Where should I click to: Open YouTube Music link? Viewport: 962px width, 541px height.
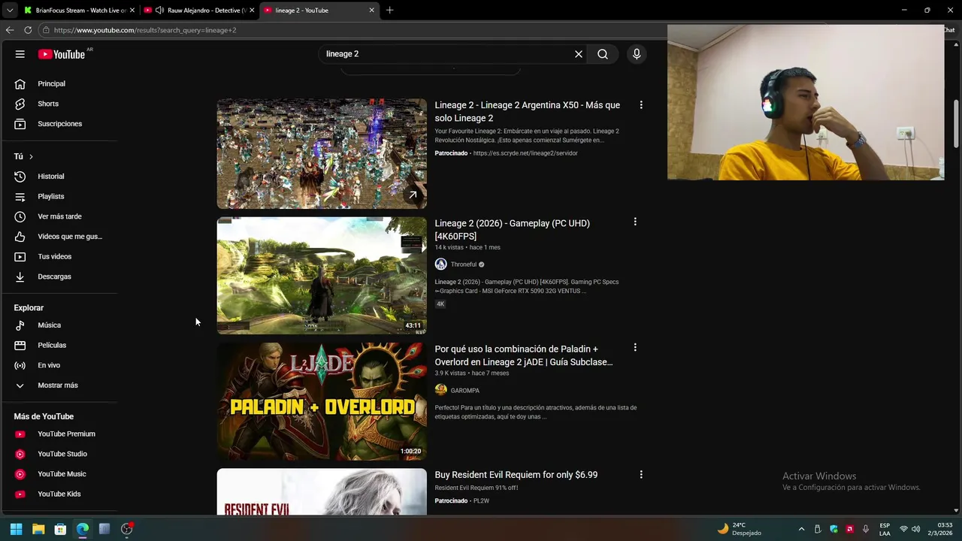[60, 474]
